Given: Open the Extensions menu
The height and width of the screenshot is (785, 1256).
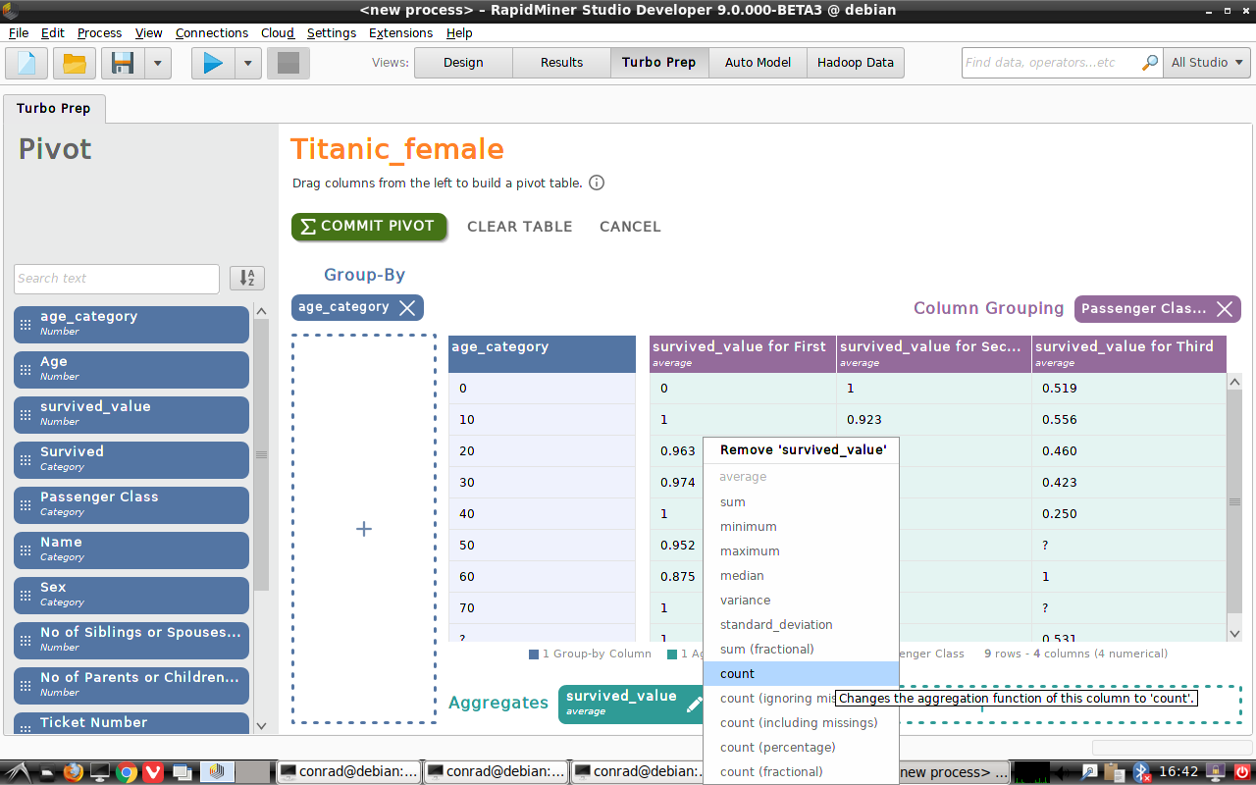Looking at the screenshot, I should point(400,32).
